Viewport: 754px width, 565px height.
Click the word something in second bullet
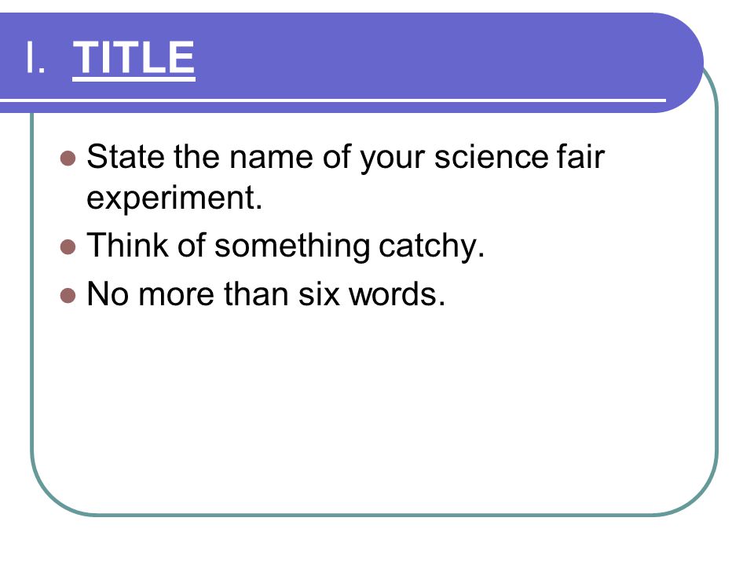coord(292,246)
